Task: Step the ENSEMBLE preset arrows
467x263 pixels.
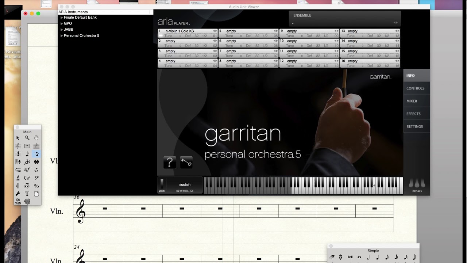Action: coord(396,23)
